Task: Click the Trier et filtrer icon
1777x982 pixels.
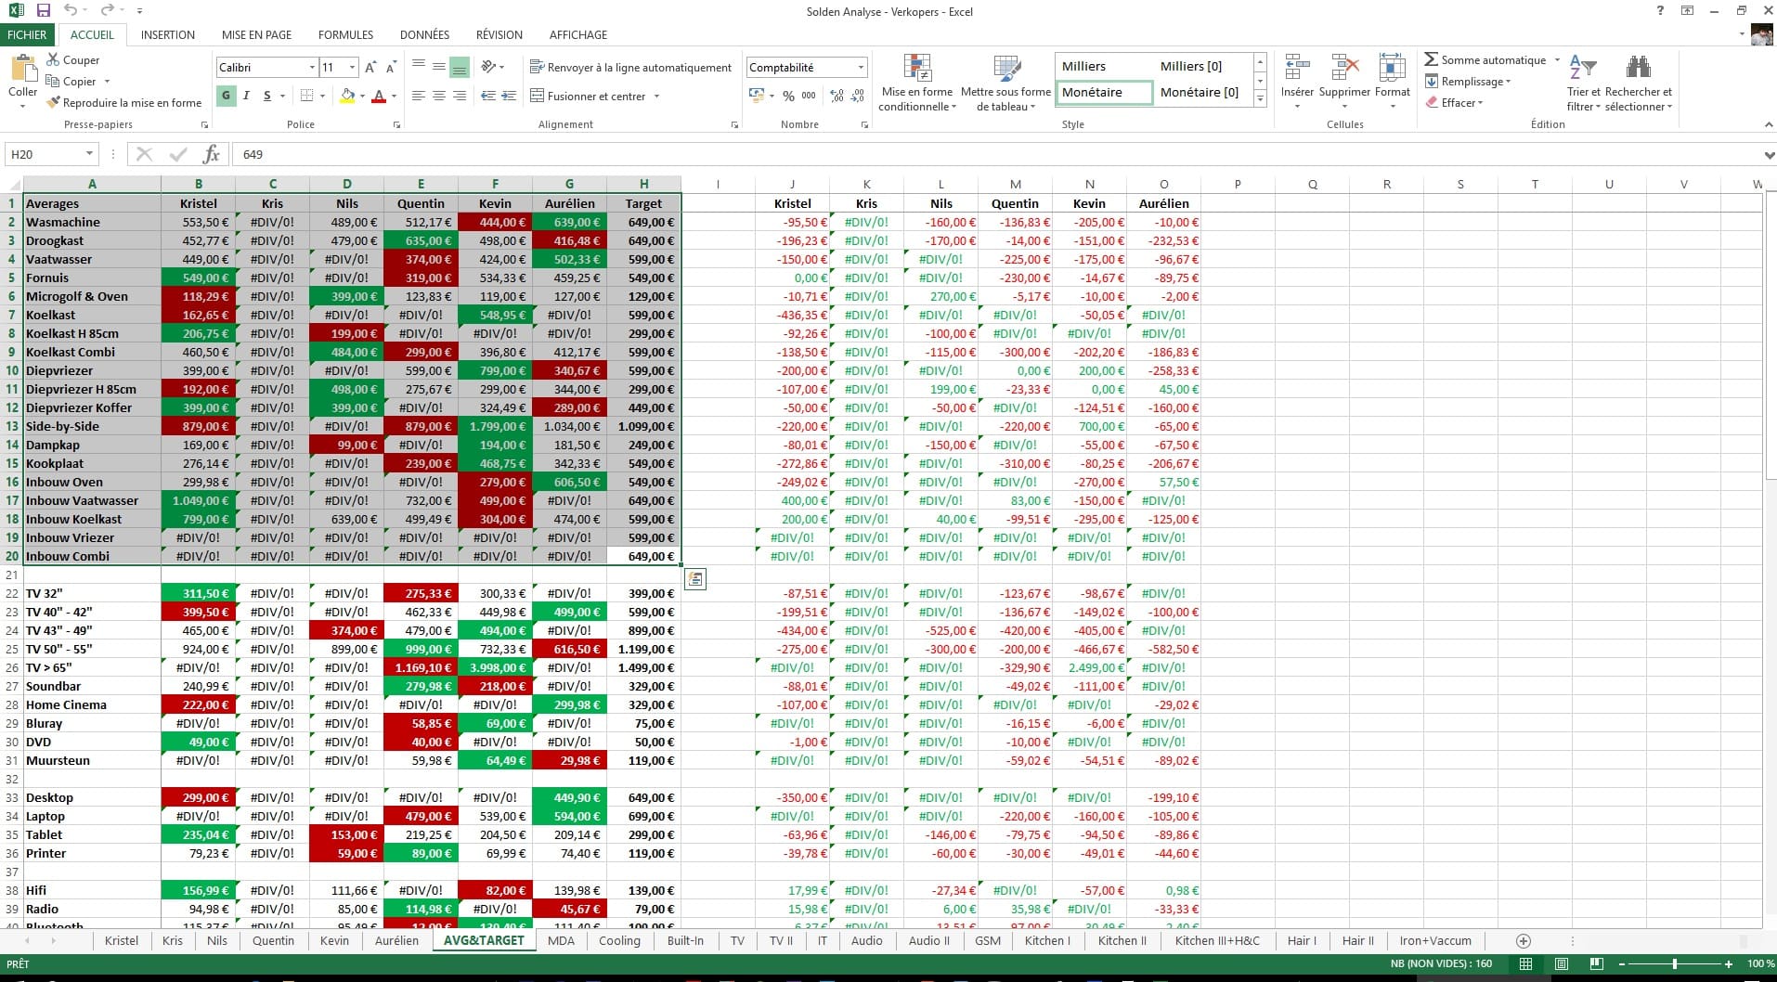Action: (1582, 69)
